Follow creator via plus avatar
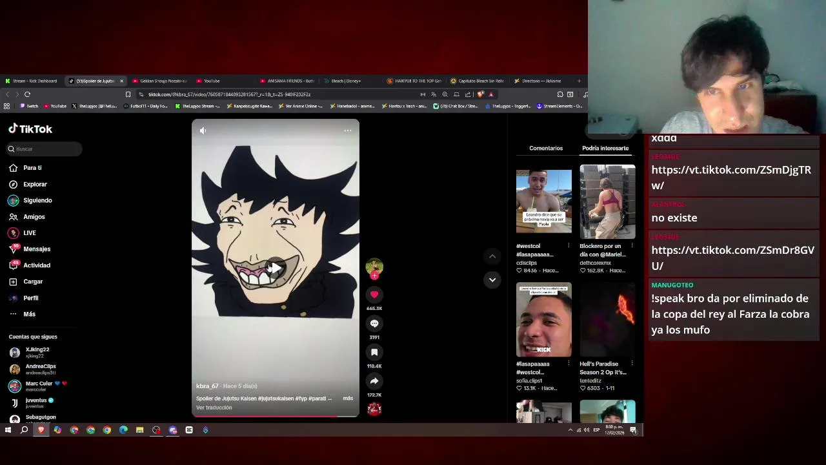Screen dimensions: 826x465 [374, 276]
